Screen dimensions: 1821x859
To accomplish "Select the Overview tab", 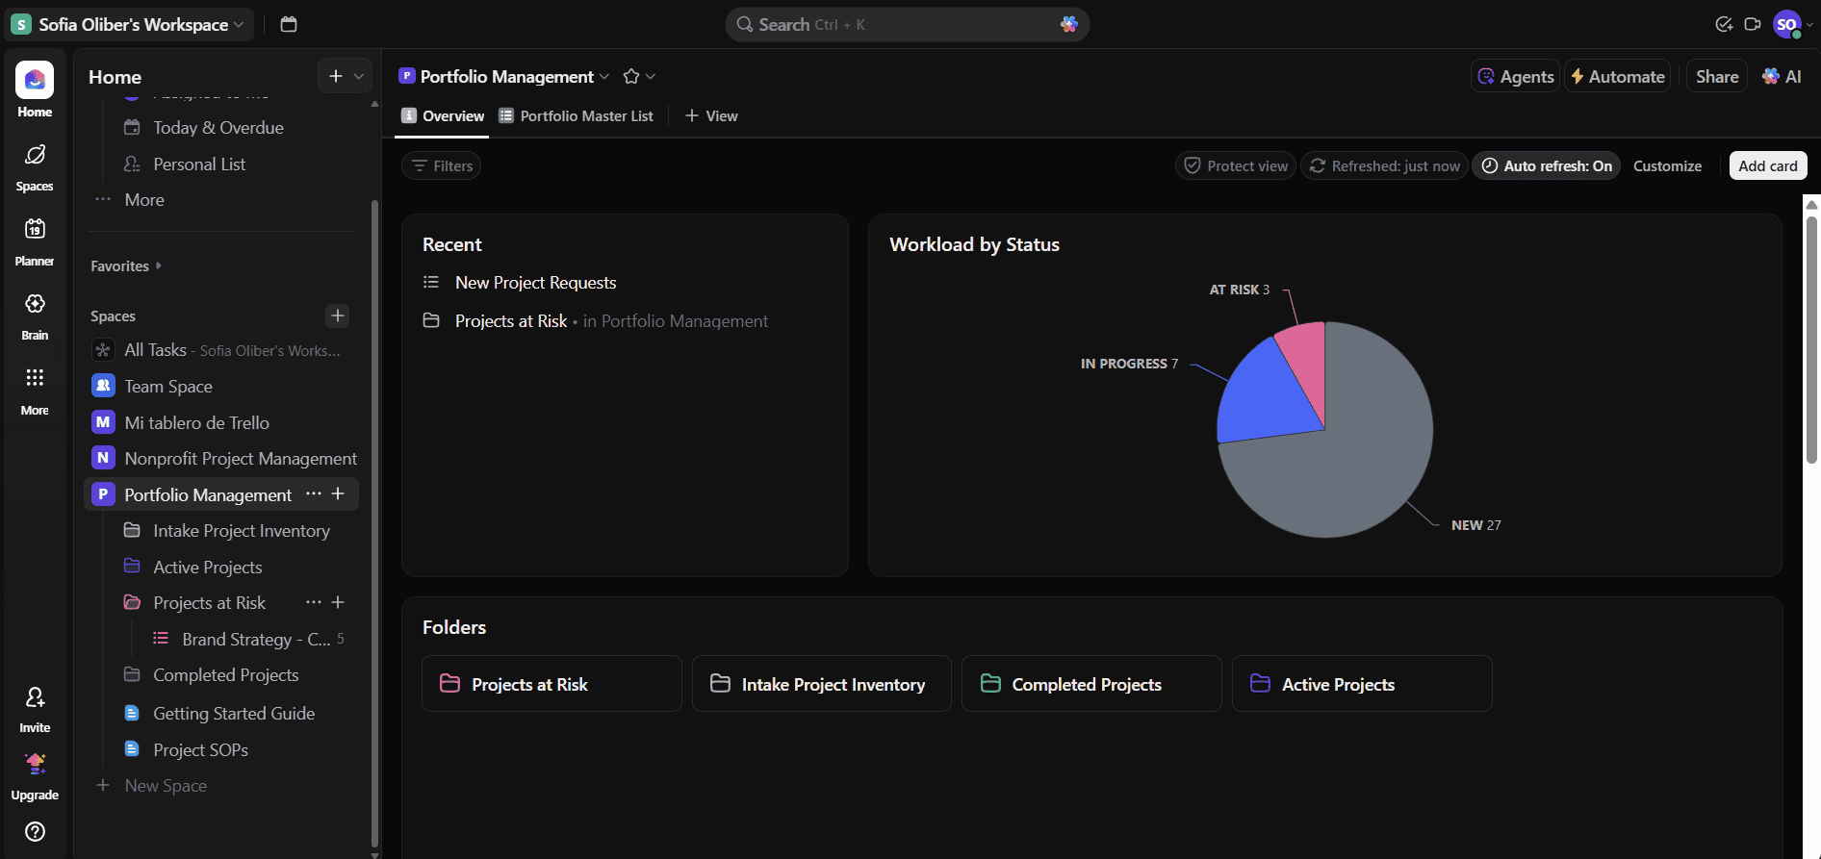I will tap(443, 116).
